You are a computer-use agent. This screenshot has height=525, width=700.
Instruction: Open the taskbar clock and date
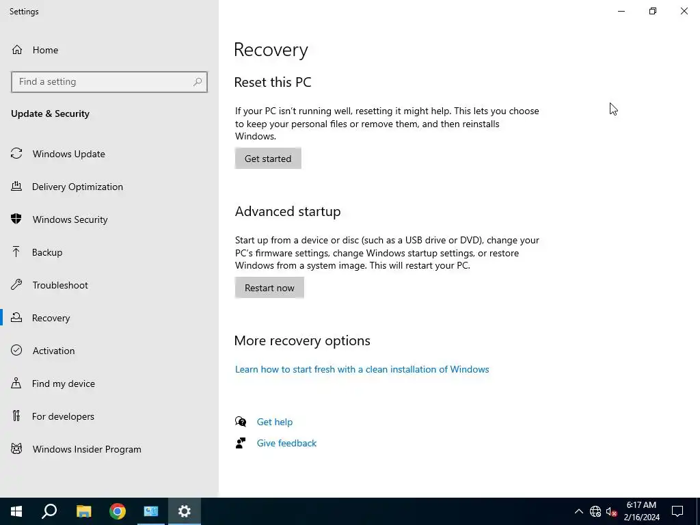(x=641, y=511)
